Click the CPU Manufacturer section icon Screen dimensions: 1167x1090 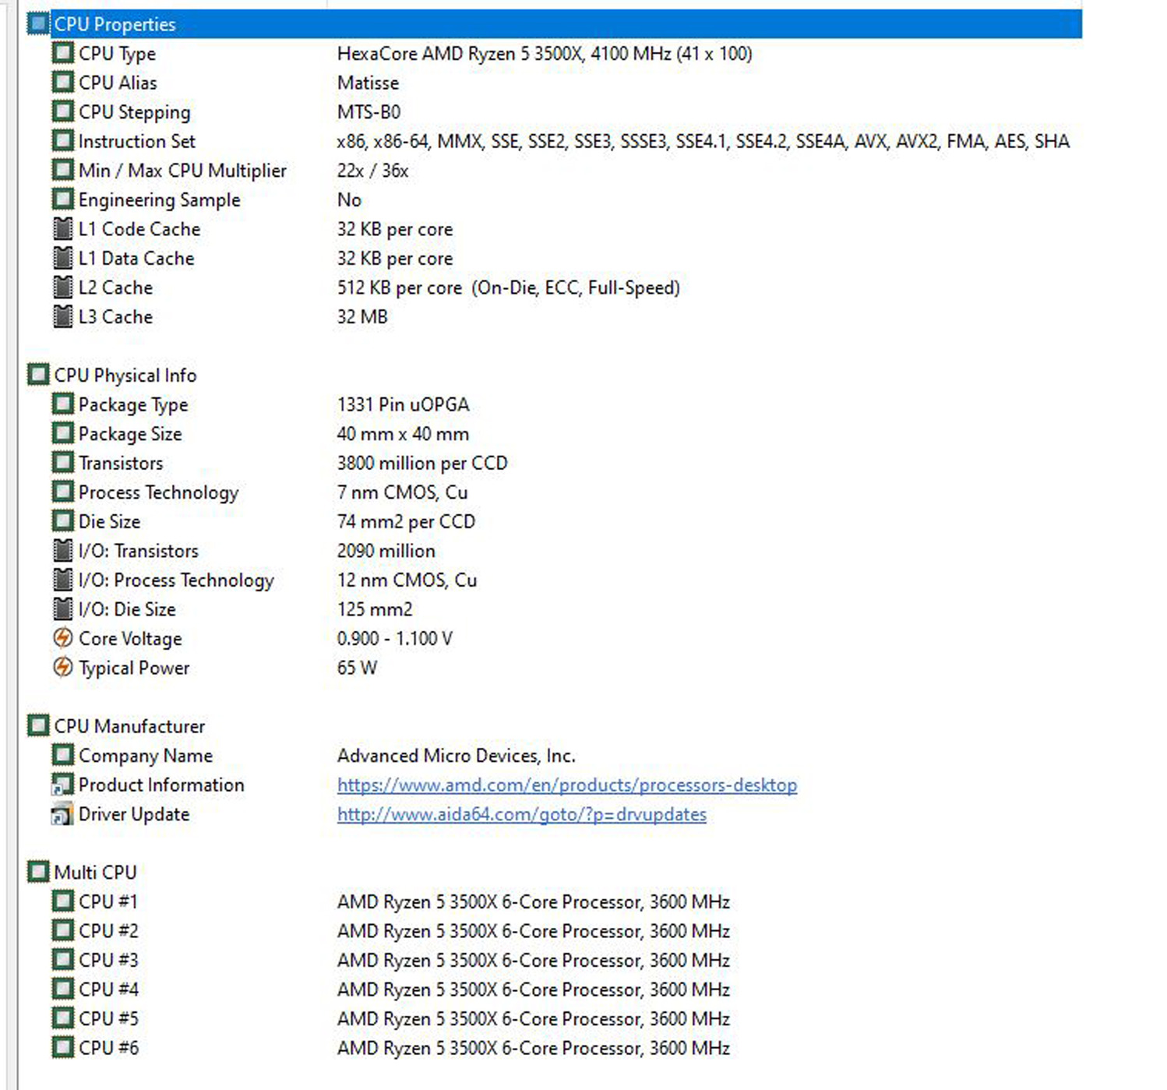point(38,725)
